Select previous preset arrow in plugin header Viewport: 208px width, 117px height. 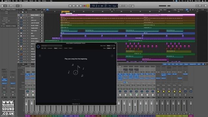coord(43,48)
